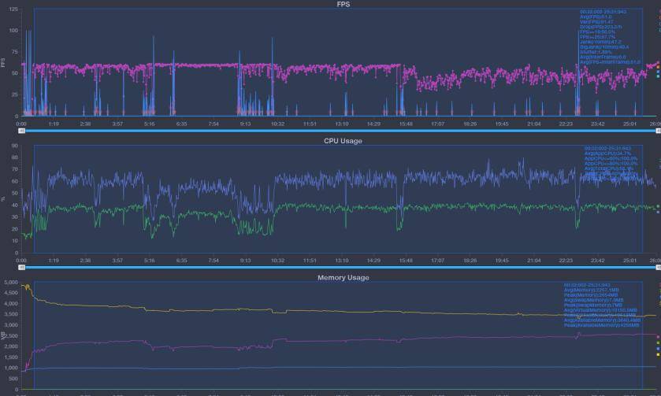Click the left handle of the CPU Usage range slider
This screenshot has width=661, height=396.
point(22,268)
